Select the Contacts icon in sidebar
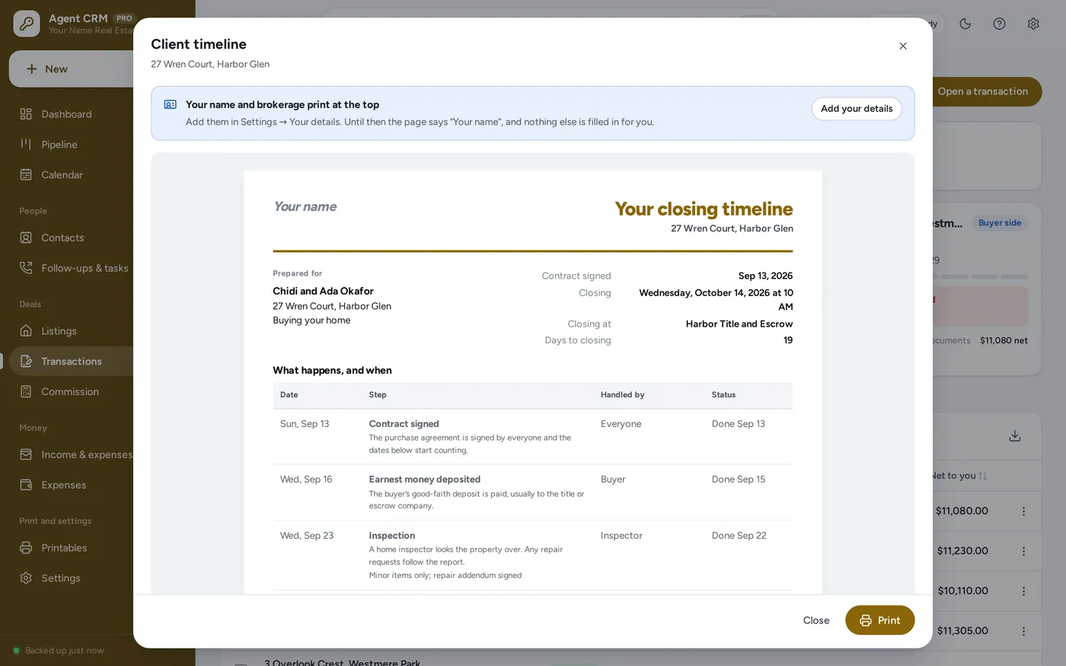The width and height of the screenshot is (1066, 666). click(x=26, y=237)
